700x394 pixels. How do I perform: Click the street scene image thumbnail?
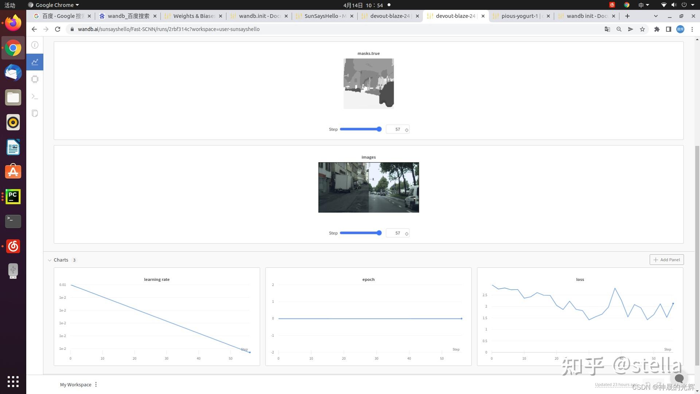pyautogui.click(x=369, y=188)
